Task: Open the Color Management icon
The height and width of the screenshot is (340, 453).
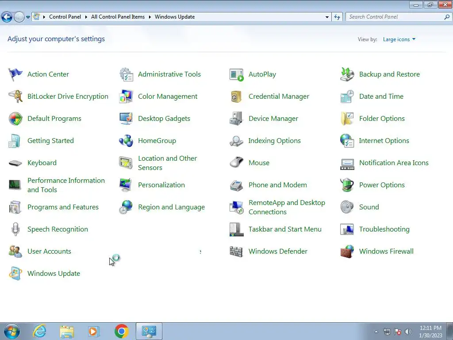Action: (126, 96)
